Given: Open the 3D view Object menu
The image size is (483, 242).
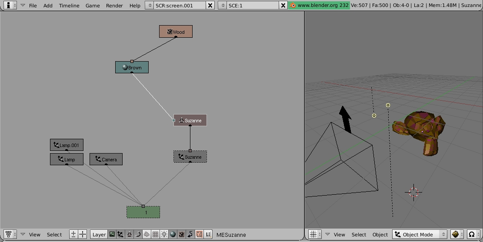Looking at the screenshot, I should click(x=380, y=235).
